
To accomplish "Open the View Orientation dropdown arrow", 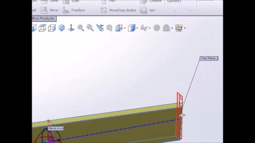I will (x=125, y=28).
